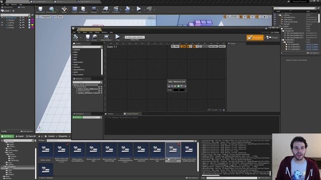Click the Palette search field

pyautogui.click(x=87, y=47)
